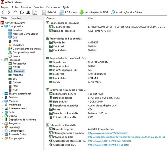167x150 pixels.
Task: Open Relatório from the toolbar
Action: click(50, 12)
